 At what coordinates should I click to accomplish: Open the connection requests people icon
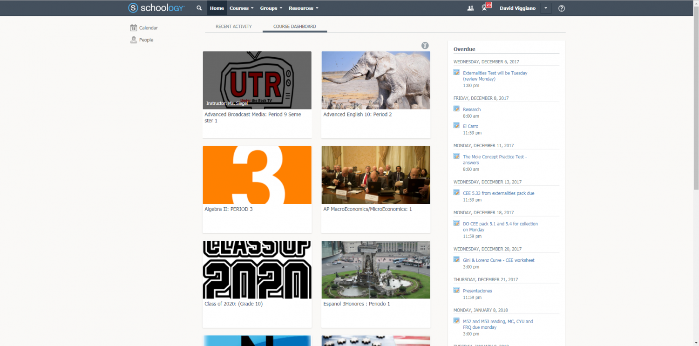[x=470, y=8]
